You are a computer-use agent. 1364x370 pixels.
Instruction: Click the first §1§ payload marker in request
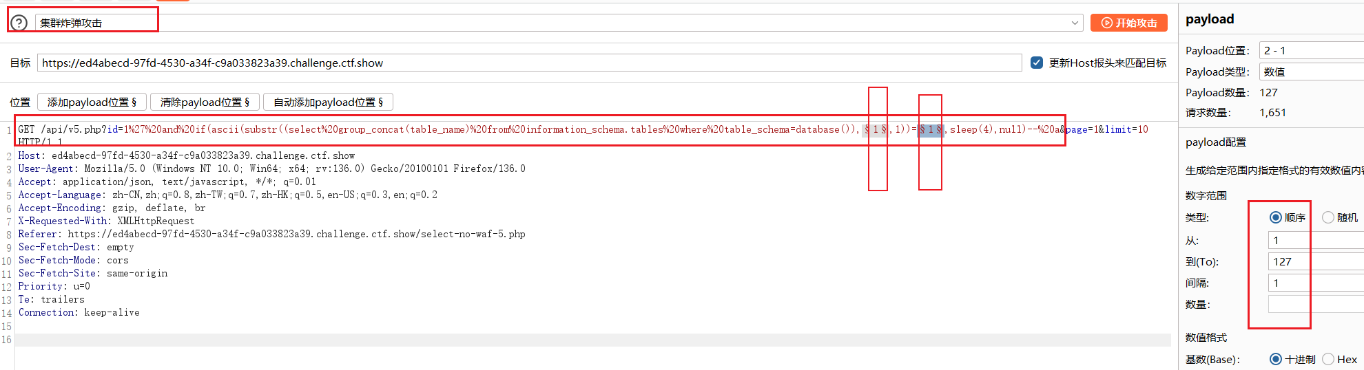[x=876, y=129]
